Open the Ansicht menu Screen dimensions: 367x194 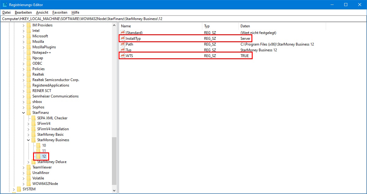[x=42, y=12]
